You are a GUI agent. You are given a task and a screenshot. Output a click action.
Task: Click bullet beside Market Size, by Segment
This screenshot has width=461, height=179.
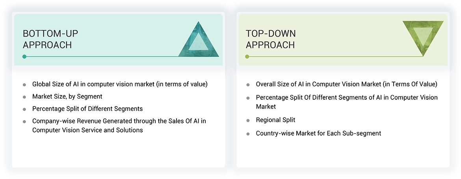coord(24,97)
